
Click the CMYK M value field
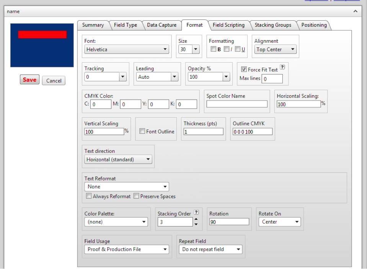(130, 104)
